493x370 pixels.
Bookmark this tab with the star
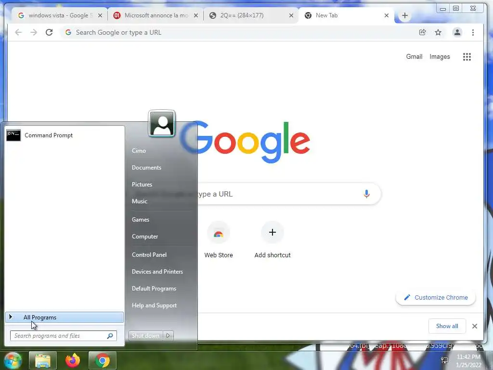click(438, 32)
